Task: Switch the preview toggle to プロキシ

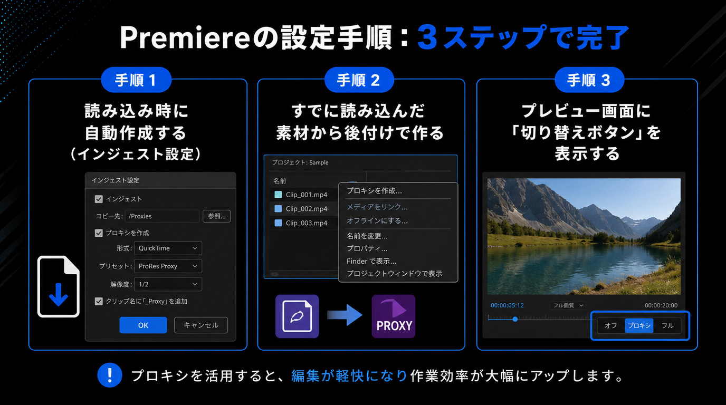Action: (x=639, y=326)
